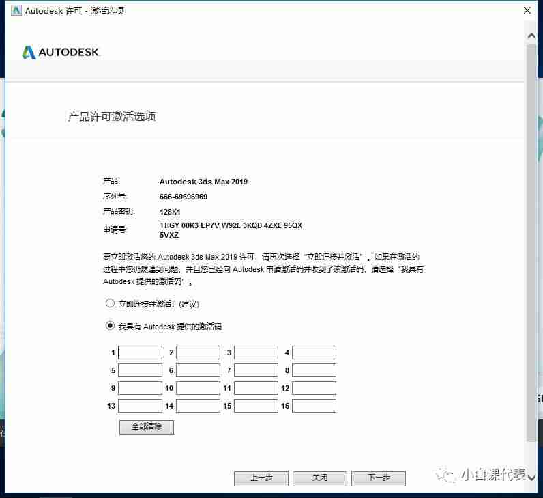Click request code ending '5VXZ'
Image resolution: width=543 pixels, height=498 pixels.
(169, 235)
